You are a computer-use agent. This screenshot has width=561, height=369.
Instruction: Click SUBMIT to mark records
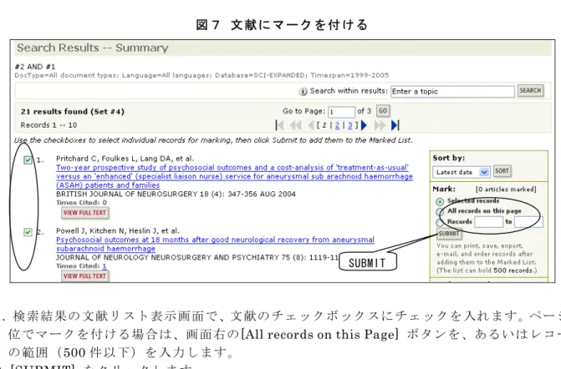pyautogui.click(x=449, y=234)
